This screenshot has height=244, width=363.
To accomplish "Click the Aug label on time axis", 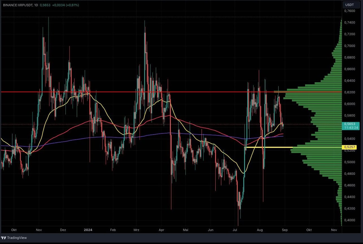I will pyautogui.click(x=260, y=230).
